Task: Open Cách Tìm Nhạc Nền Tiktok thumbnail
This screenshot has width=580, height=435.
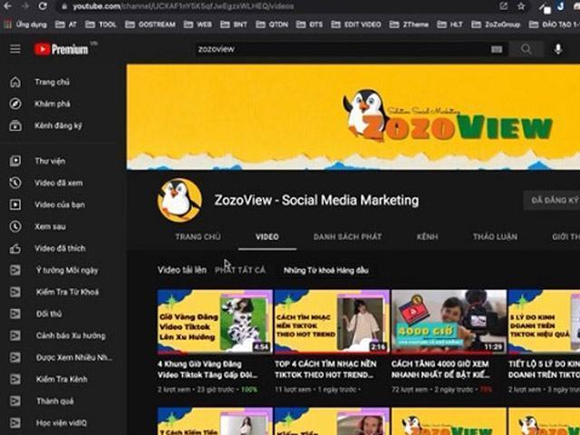Action: click(x=332, y=322)
